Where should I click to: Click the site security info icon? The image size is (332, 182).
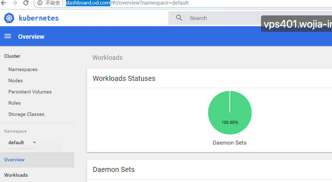[40, 3]
